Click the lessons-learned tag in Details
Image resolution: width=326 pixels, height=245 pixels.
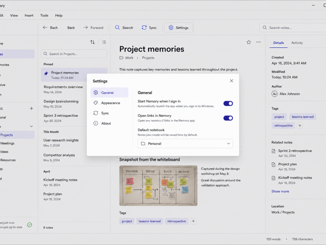302,117
